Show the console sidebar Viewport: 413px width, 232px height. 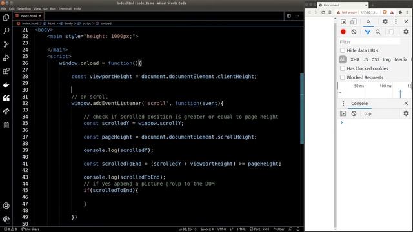click(343, 113)
